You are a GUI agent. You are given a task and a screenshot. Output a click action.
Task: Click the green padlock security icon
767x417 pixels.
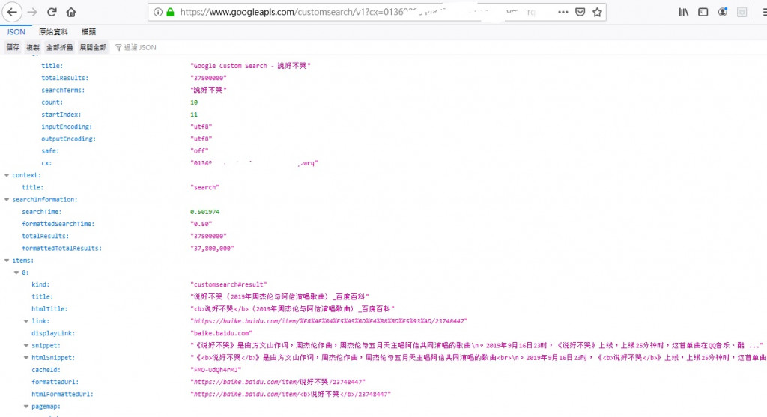pyautogui.click(x=170, y=12)
